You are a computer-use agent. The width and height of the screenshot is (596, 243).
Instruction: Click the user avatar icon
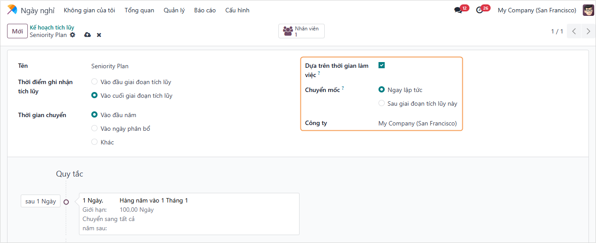pyautogui.click(x=588, y=10)
